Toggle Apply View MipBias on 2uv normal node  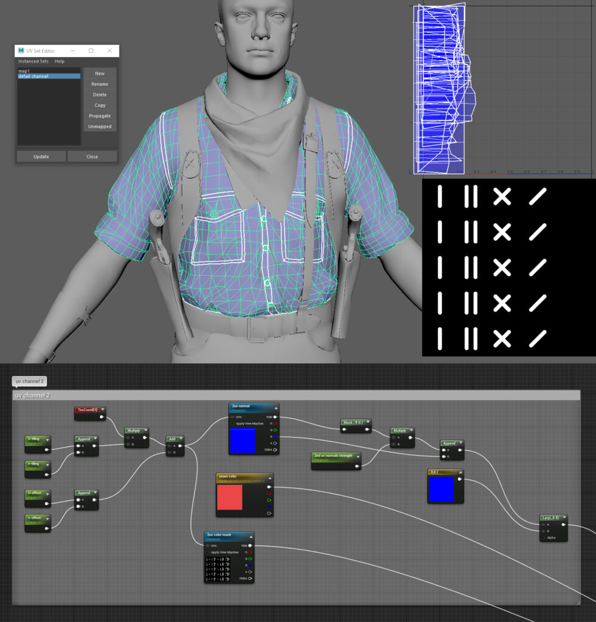[232, 423]
